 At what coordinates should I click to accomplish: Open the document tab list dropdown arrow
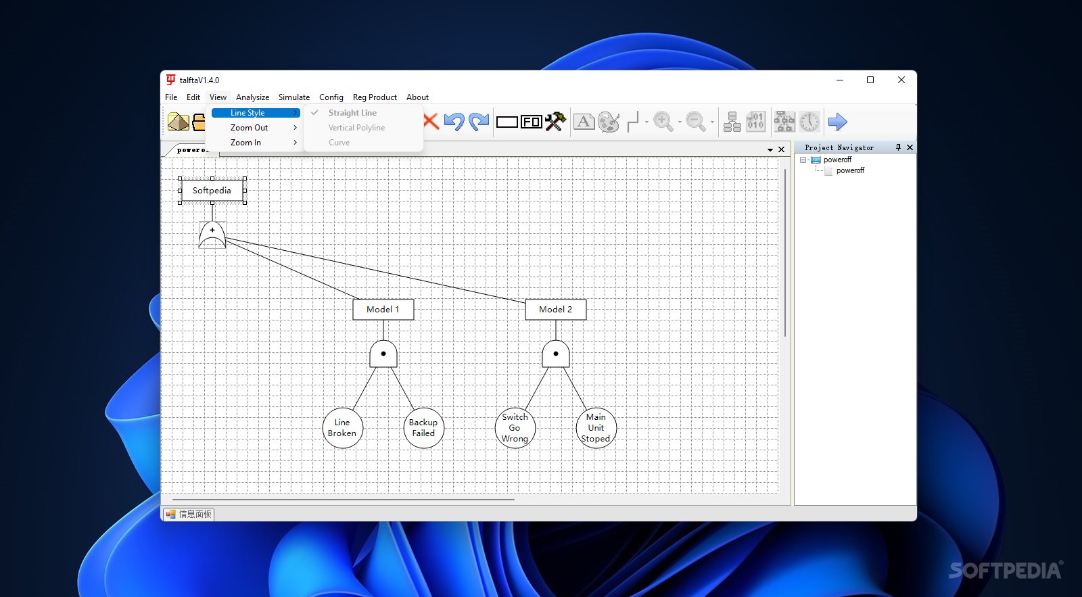pos(770,150)
